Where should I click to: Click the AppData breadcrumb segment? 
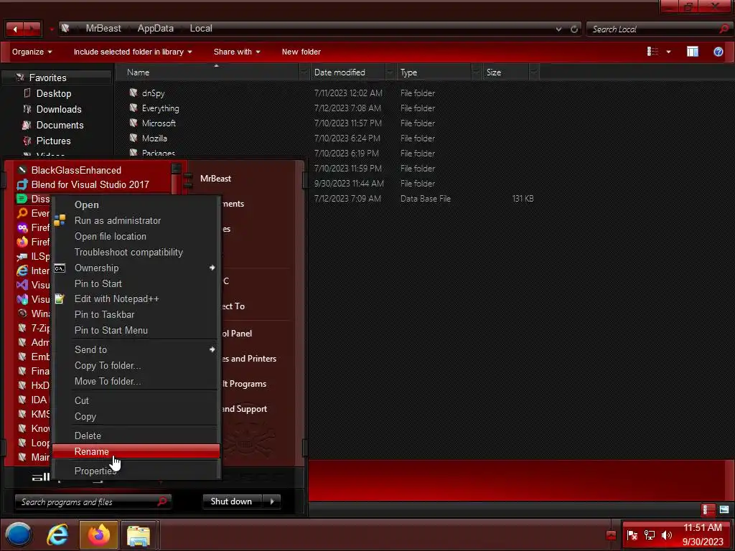point(155,28)
